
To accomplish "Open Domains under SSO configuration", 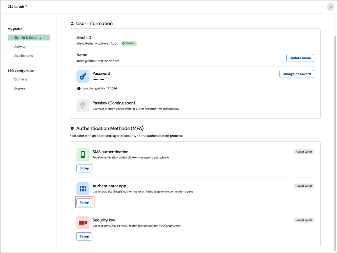I will coord(21,79).
